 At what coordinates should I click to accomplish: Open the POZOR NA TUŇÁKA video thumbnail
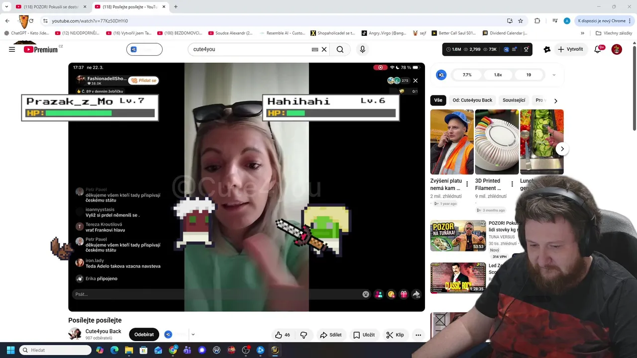coord(458,236)
